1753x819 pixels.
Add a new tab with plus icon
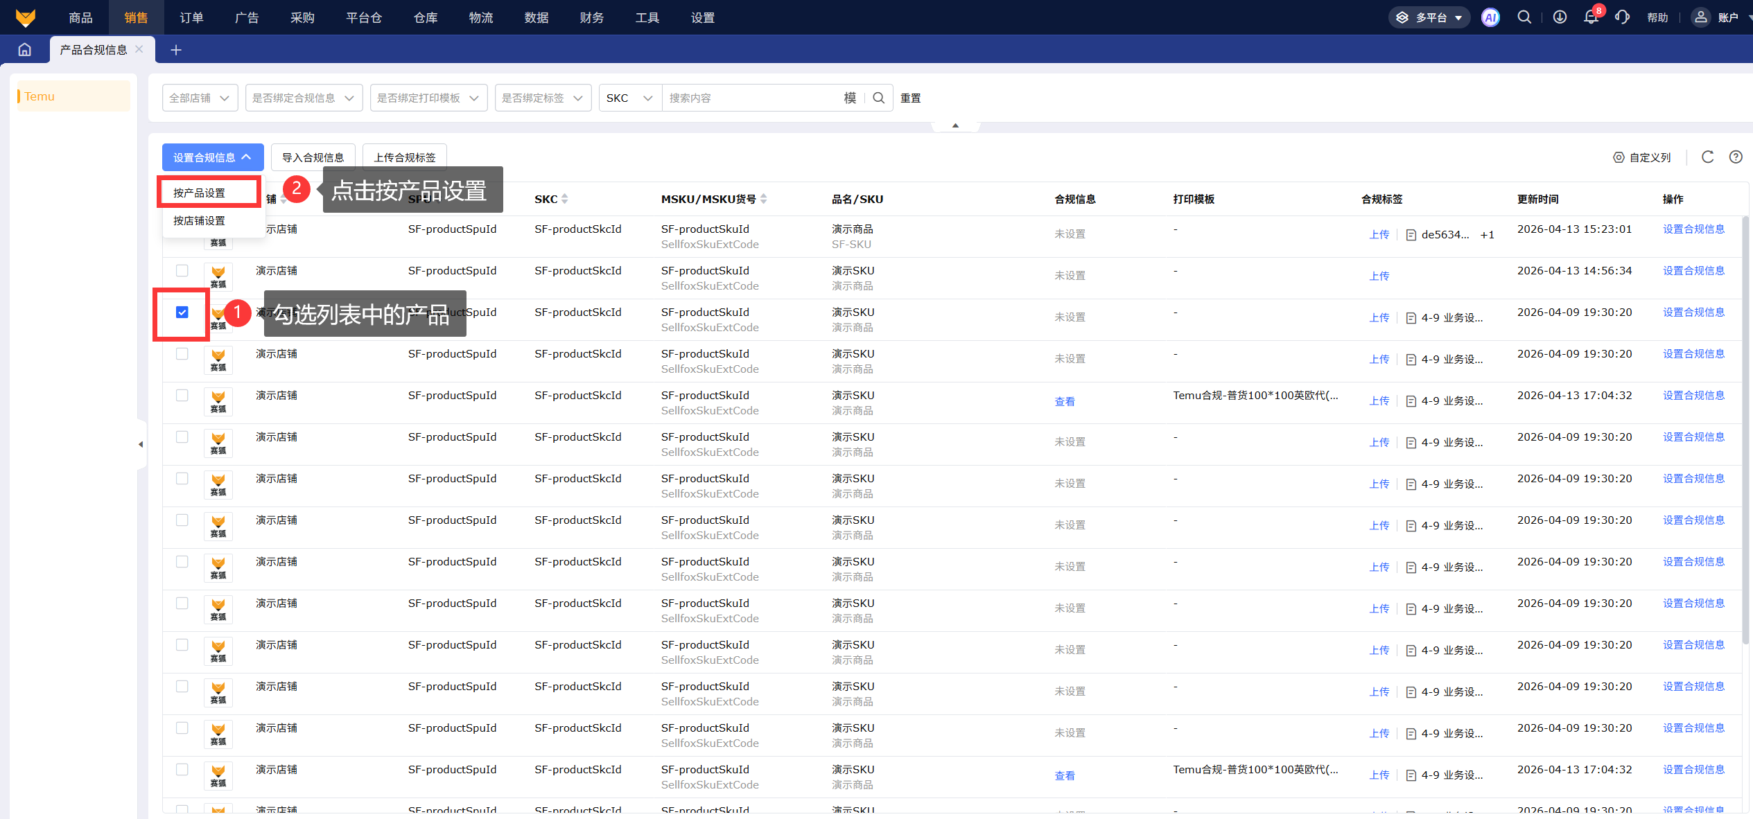(176, 50)
